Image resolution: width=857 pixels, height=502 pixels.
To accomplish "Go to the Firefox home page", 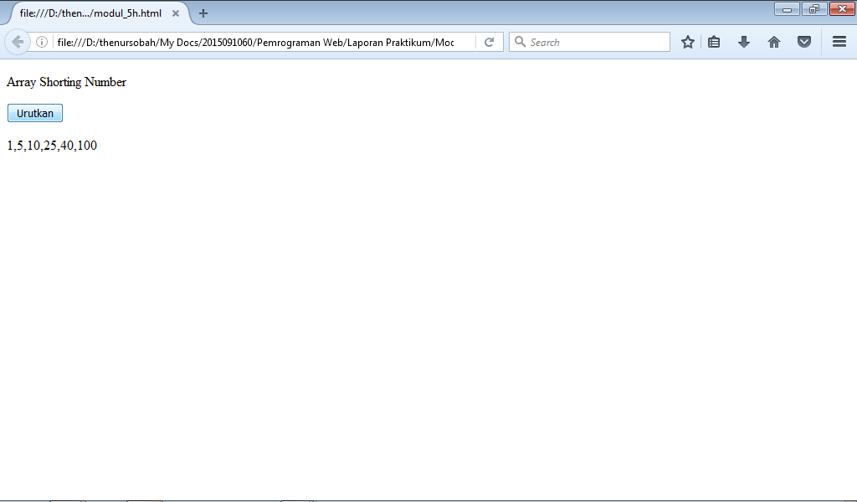I will 774,42.
